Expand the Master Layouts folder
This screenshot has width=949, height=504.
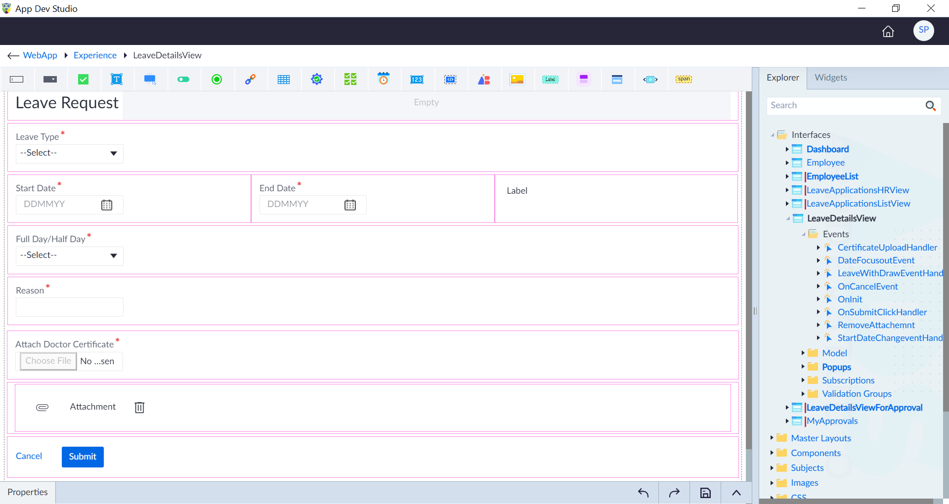772,438
